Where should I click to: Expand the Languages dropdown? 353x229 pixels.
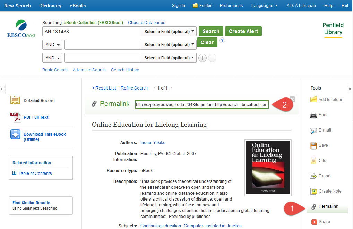(264, 6)
